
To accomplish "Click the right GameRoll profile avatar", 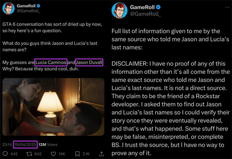I will click(119, 10).
